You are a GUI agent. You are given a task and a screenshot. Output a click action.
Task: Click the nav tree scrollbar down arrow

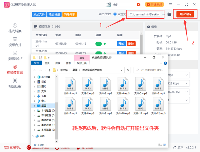[x=57, y=141]
